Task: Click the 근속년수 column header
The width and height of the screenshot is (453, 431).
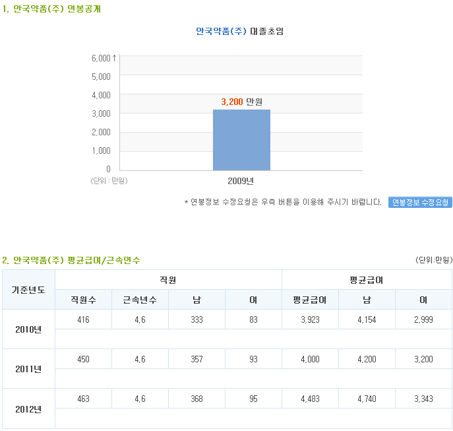Action: (x=140, y=300)
